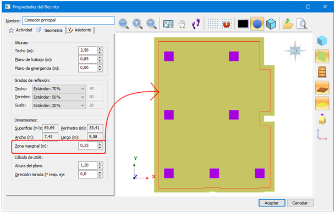Confirm with the Aceptar button

[x=272, y=203]
